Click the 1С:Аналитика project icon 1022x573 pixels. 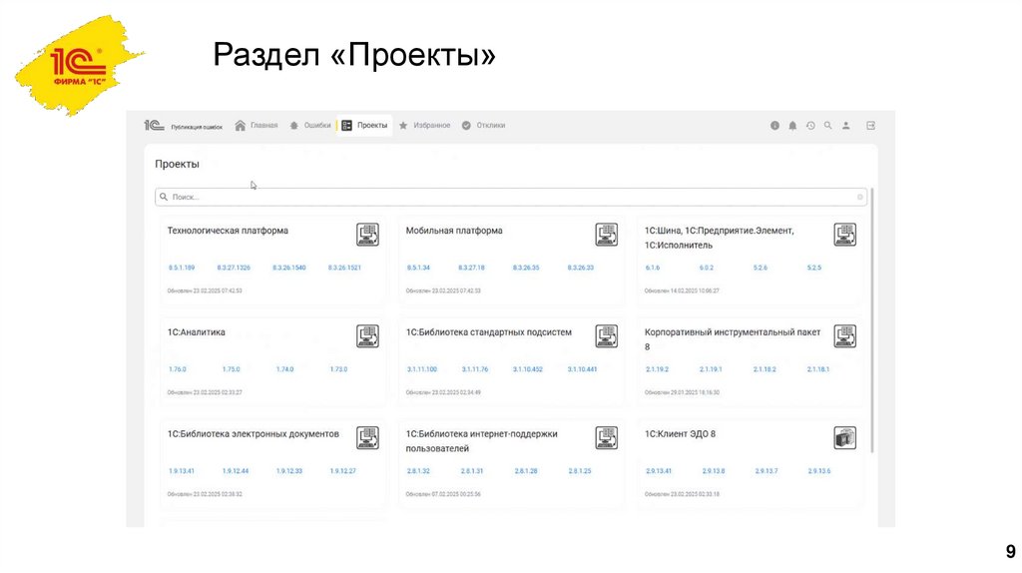pyautogui.click(x=367, y=336)
